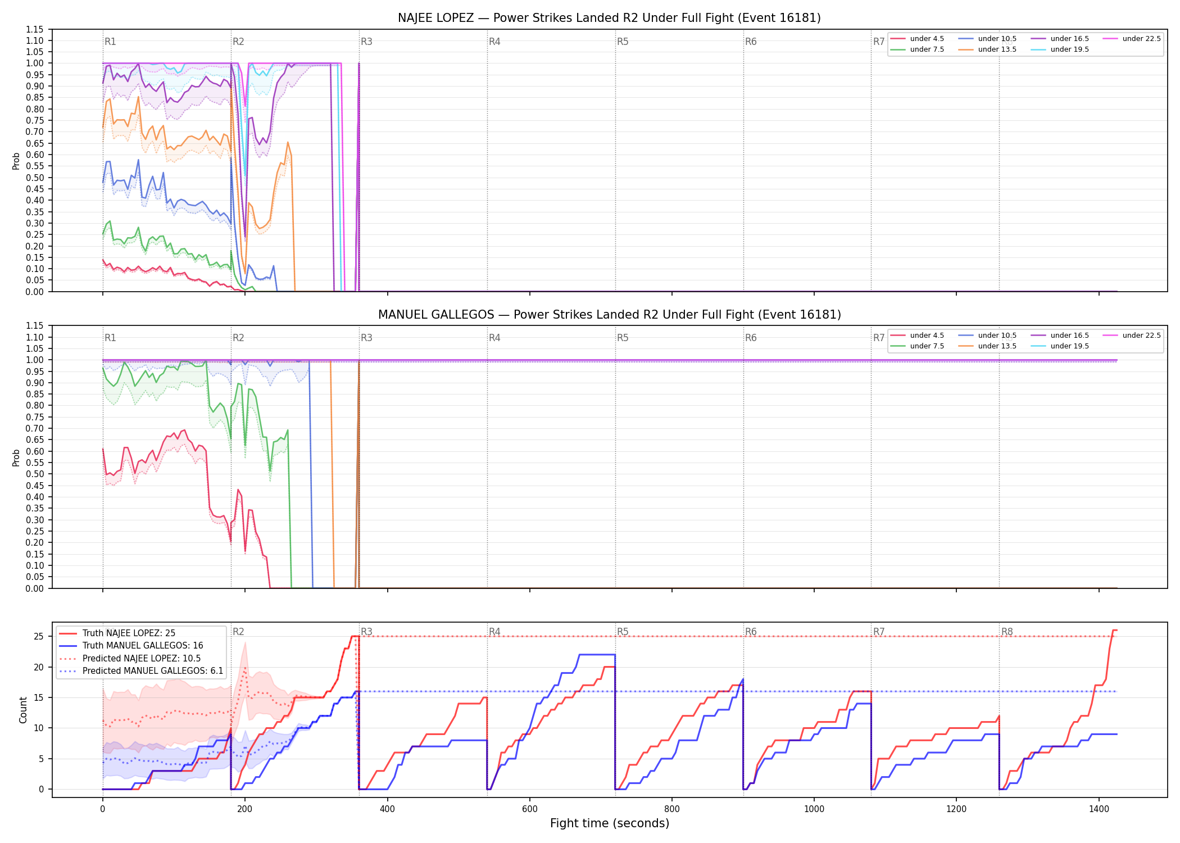The width and height of the screenshot is (1180, 843).
Task: Click the 'Fight time (seconds)' axis label
Action: pyautogui.click(x=610, y=823)
